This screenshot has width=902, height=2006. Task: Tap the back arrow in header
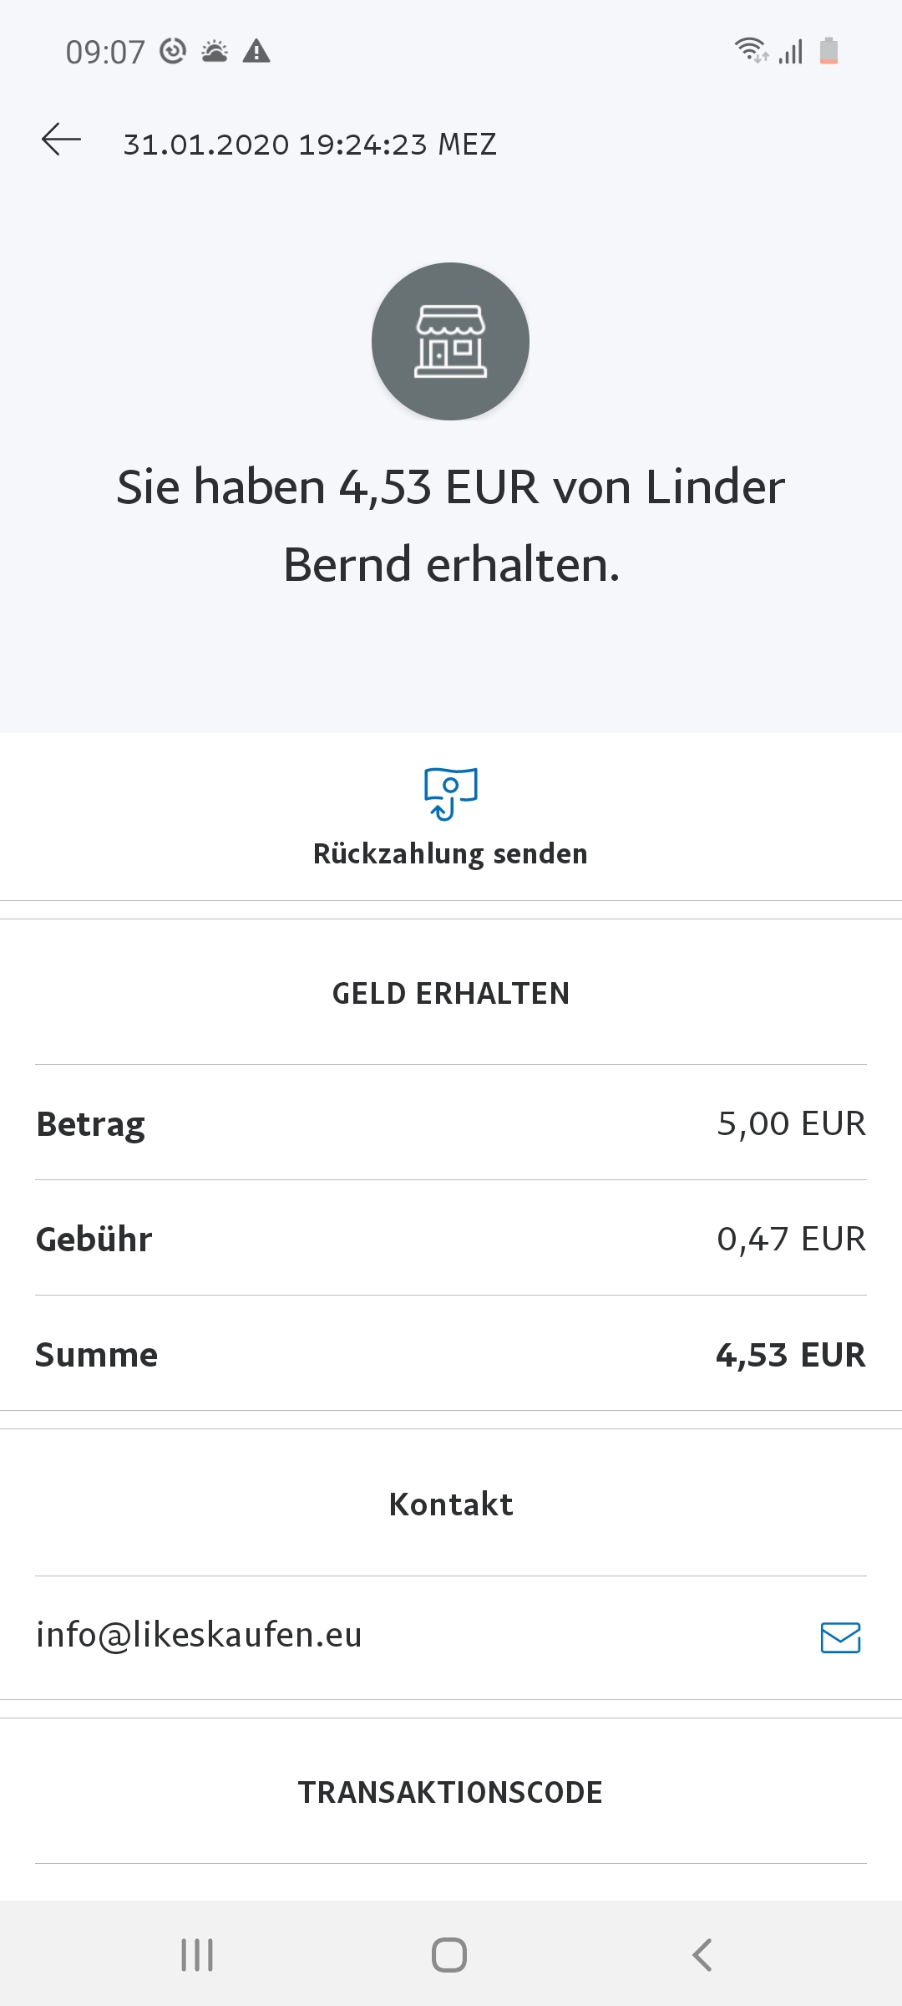pos(61,140)
